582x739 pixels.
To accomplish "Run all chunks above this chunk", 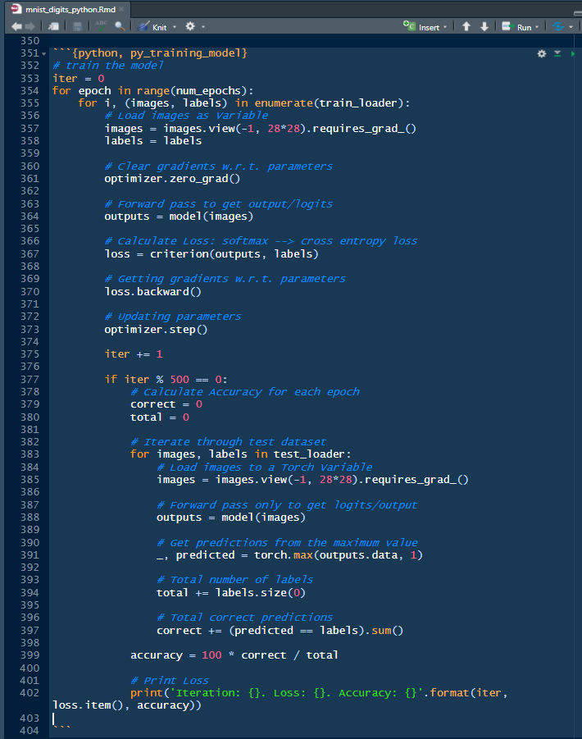I will 557,53.
